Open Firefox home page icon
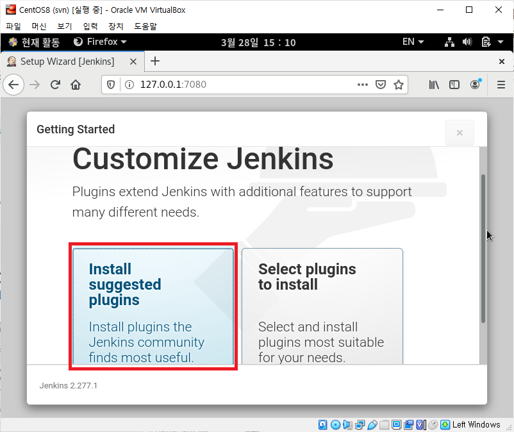Screen dimensions: 514x432 (76, 85)
